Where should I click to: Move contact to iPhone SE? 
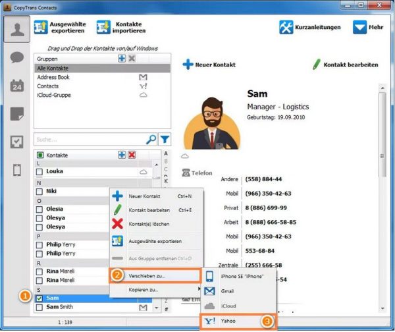coord(238,276)
